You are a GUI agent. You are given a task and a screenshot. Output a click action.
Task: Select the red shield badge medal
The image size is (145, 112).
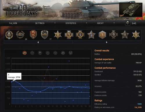[x=33, y=34]
